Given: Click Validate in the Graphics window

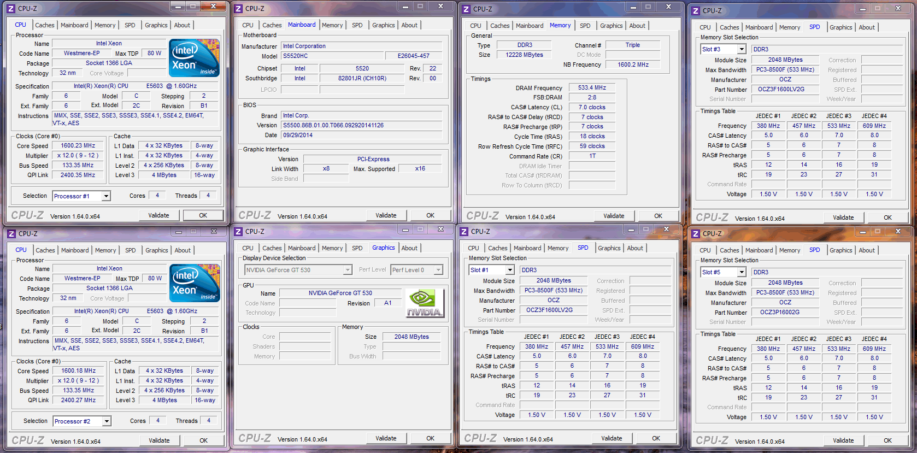Looking at the screenshot, I should click(386, 438).
